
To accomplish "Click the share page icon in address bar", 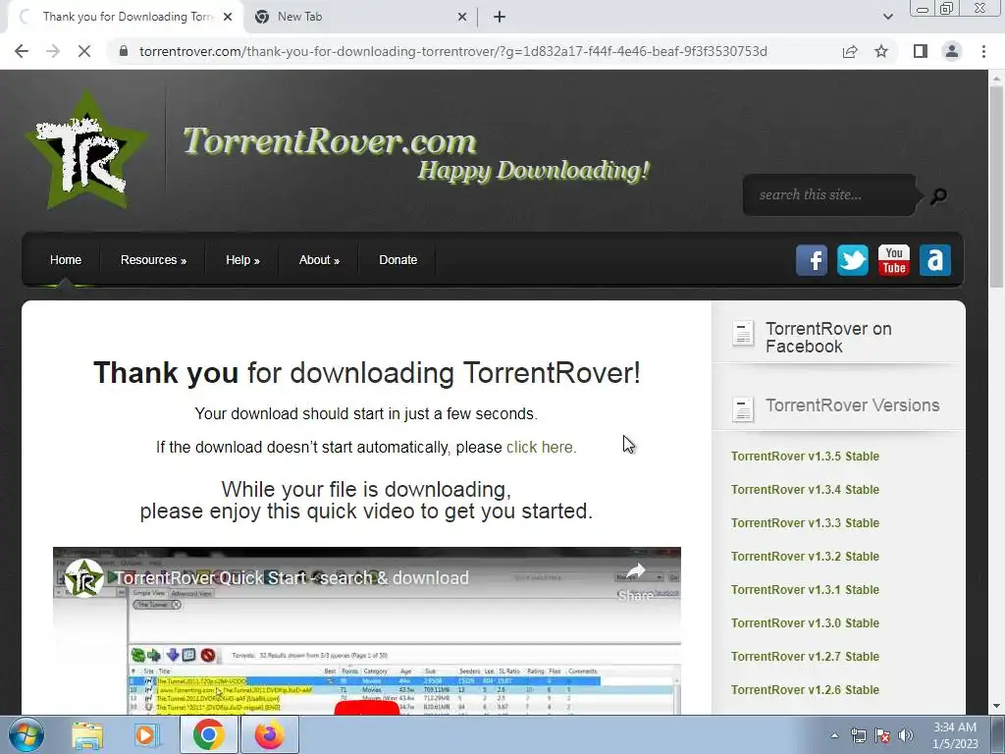I will point(850,51).
